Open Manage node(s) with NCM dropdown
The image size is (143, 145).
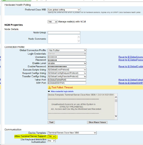[52, 22]
